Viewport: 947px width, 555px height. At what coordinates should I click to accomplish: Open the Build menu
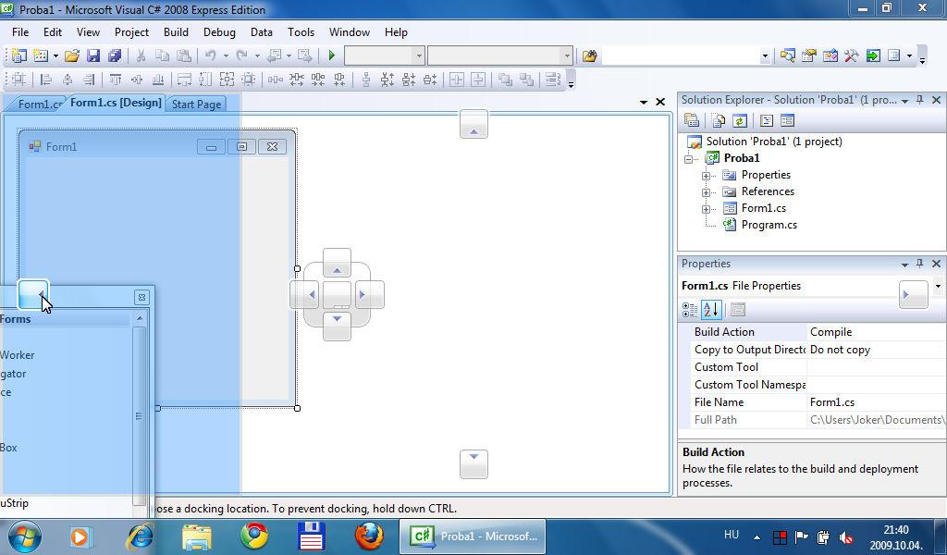coord(176,32)
